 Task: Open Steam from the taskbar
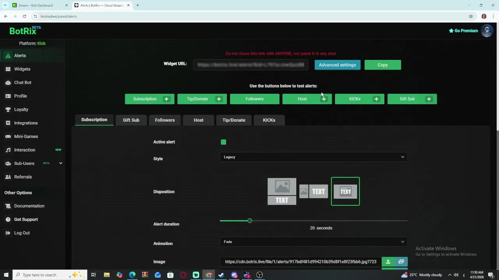pos(221,275)
